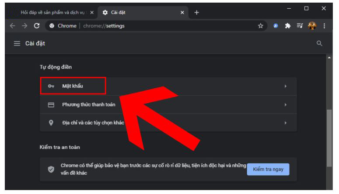Open the Chrome three-dot menu
The image size is (339, 194).
coord(324,26)
